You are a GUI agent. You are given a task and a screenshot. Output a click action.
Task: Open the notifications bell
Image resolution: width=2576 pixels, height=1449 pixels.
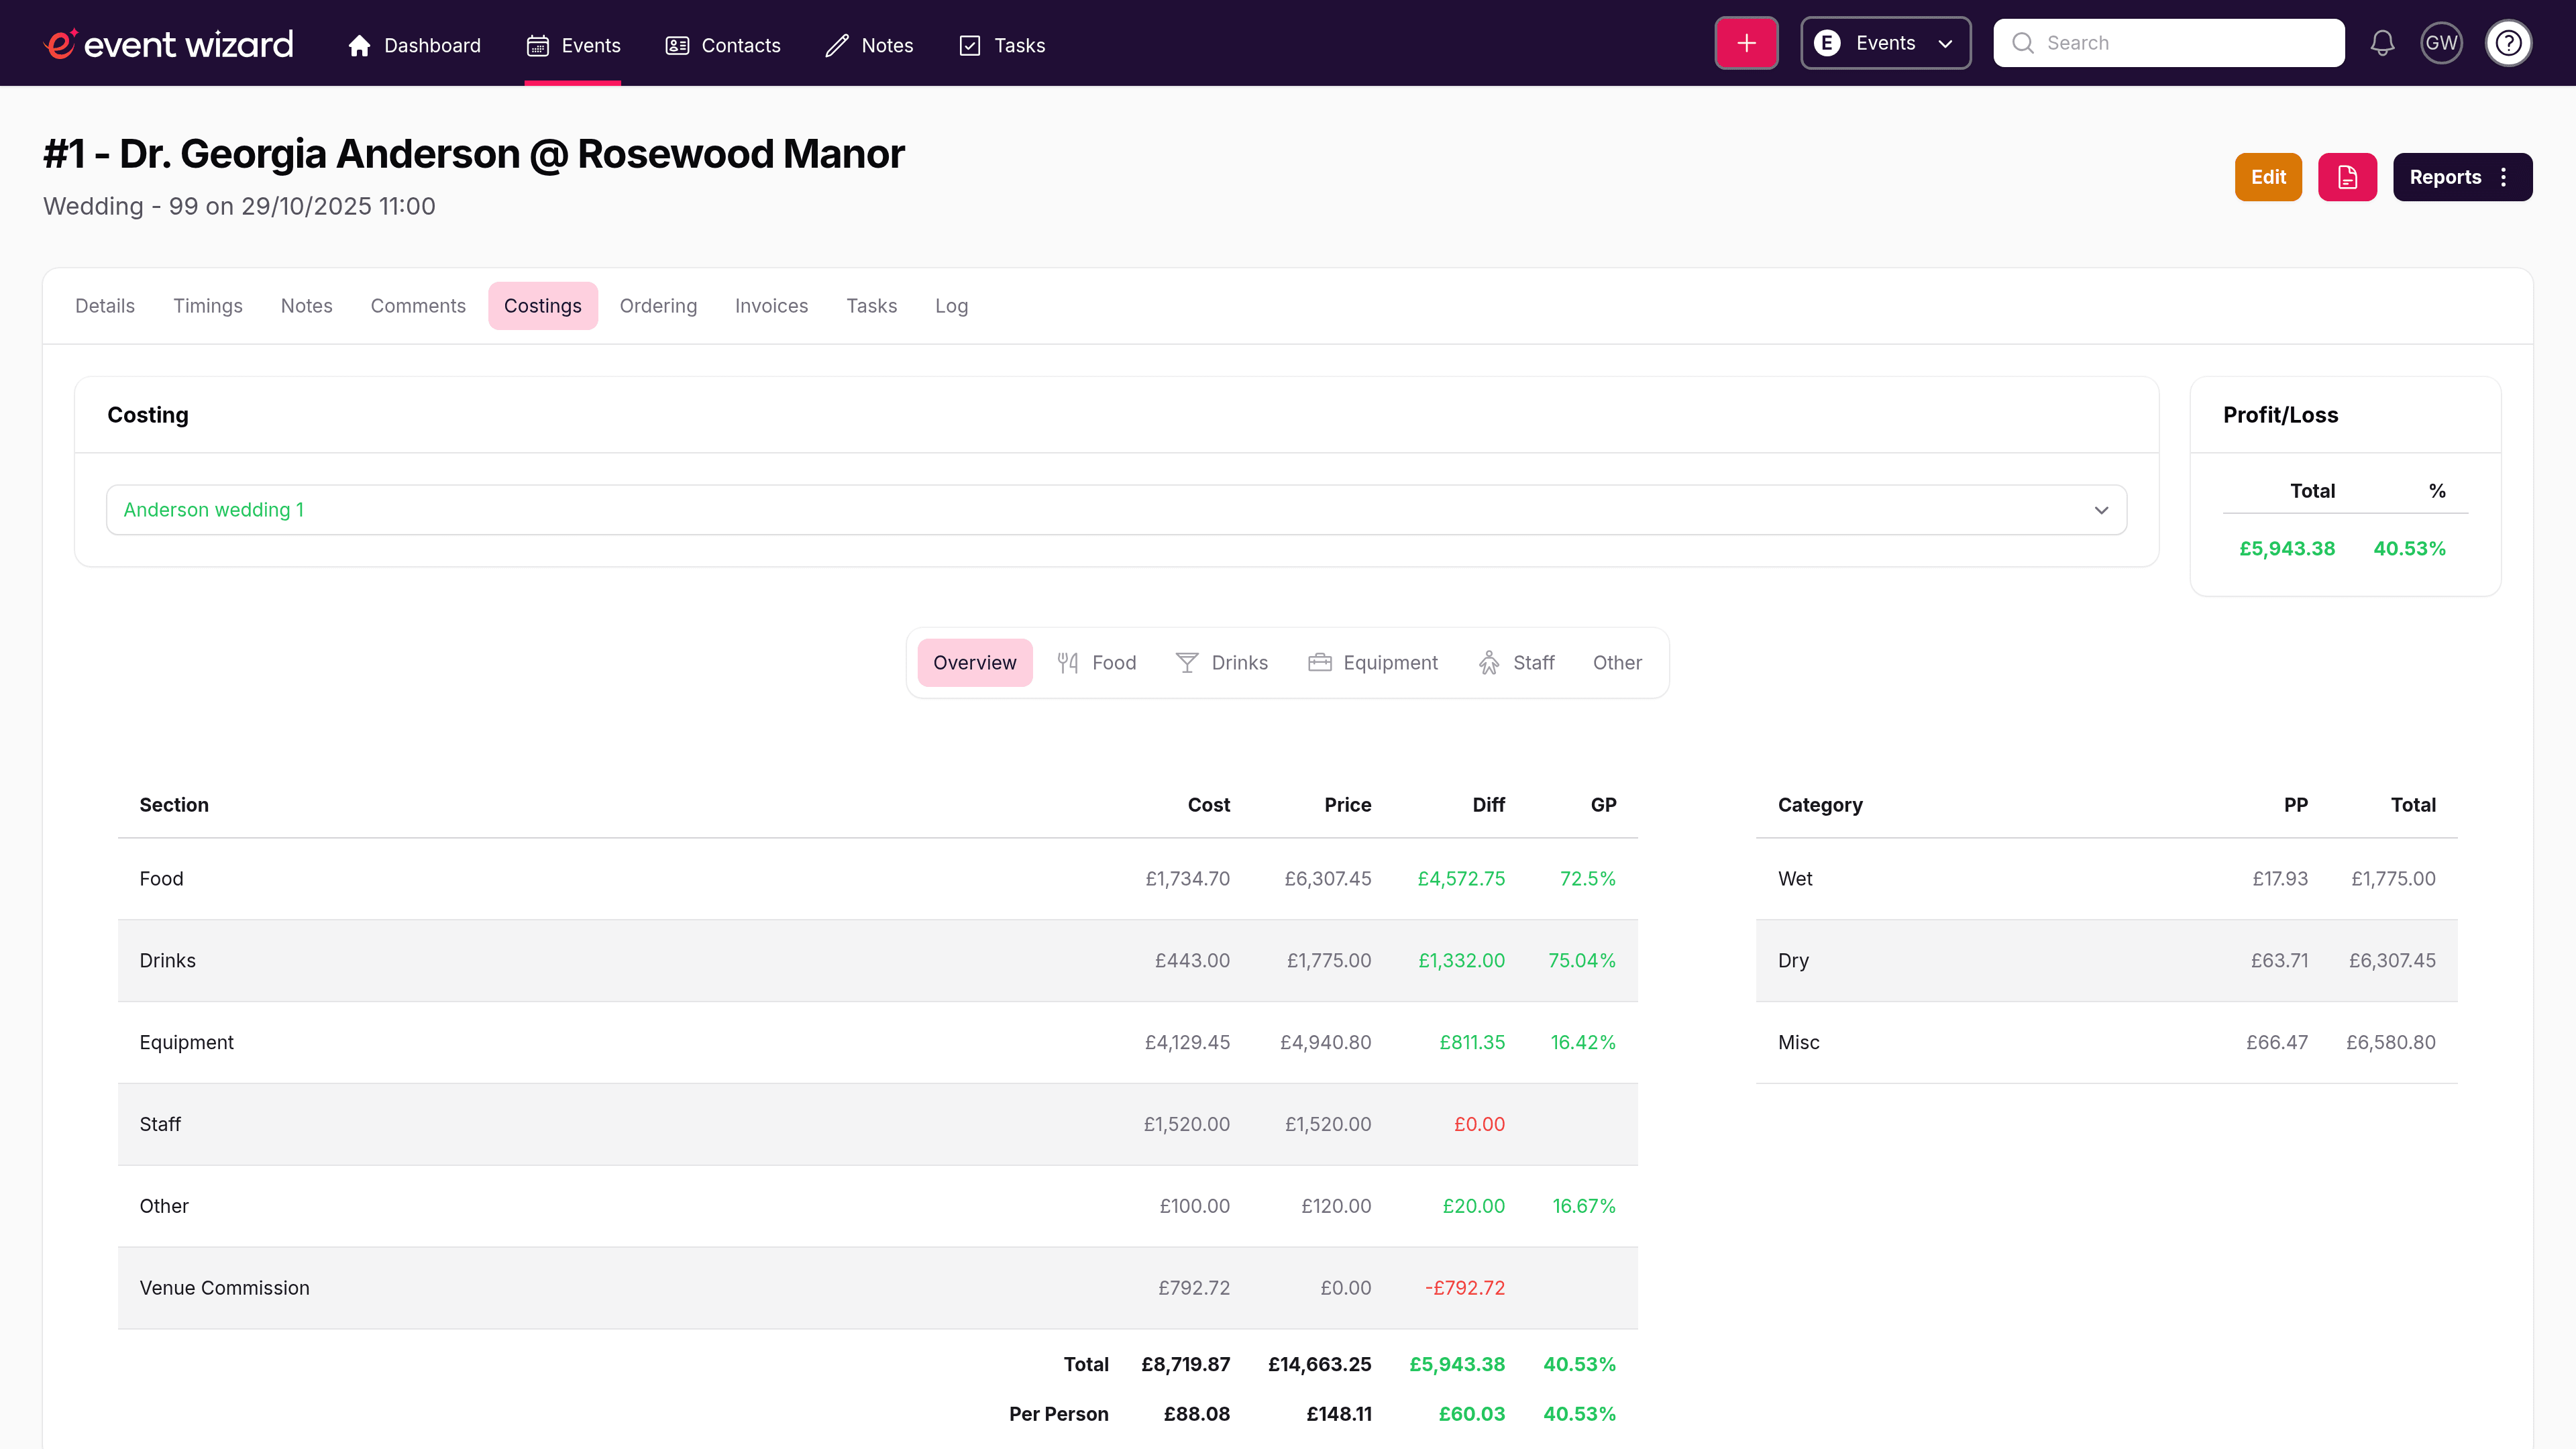click(x=2382, y=42)
